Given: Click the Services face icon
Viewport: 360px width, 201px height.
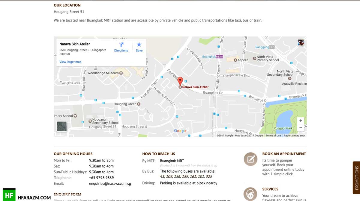Looking at the screenshot, I should tap(250, 194).
